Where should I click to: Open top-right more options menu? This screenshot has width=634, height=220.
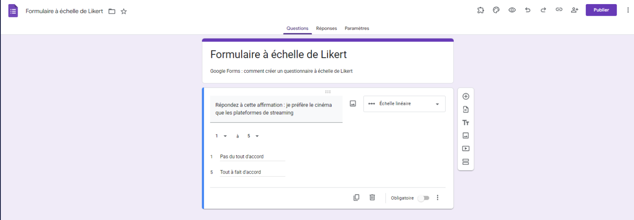[x=627, y=10]
